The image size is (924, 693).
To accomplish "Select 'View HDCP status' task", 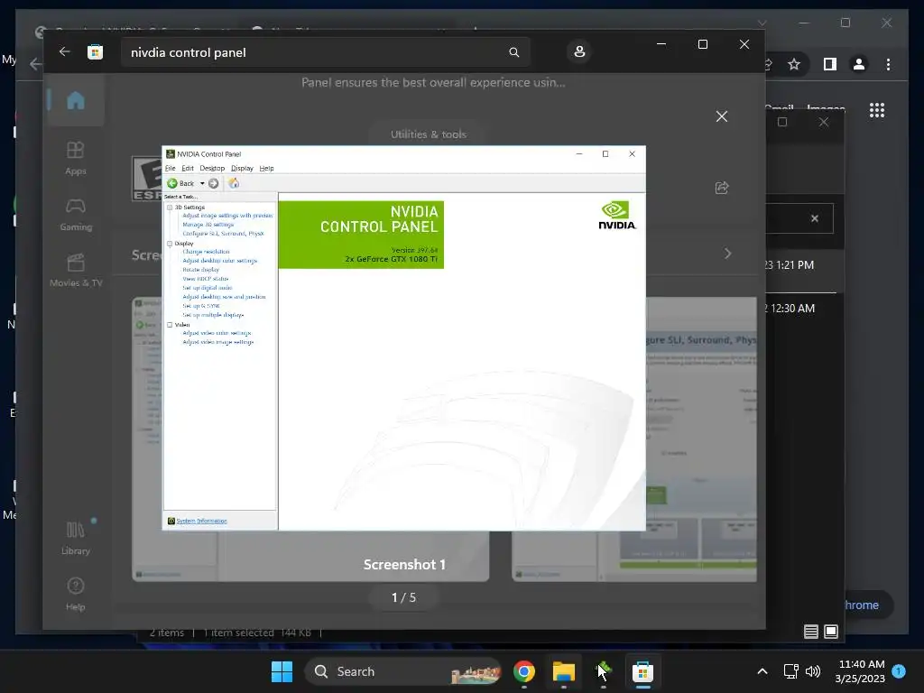I will [x=205, y=279].
